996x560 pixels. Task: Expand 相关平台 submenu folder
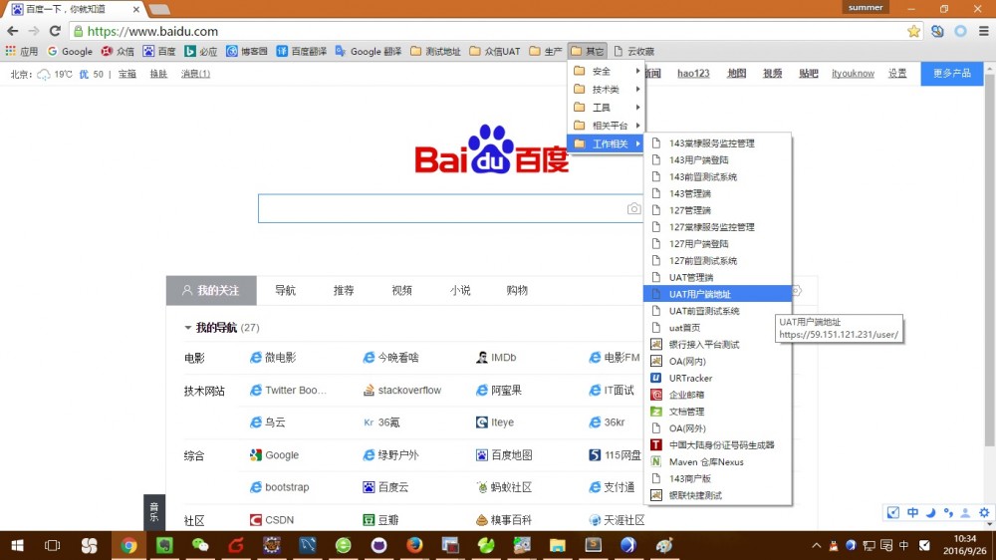pos(607,126)
